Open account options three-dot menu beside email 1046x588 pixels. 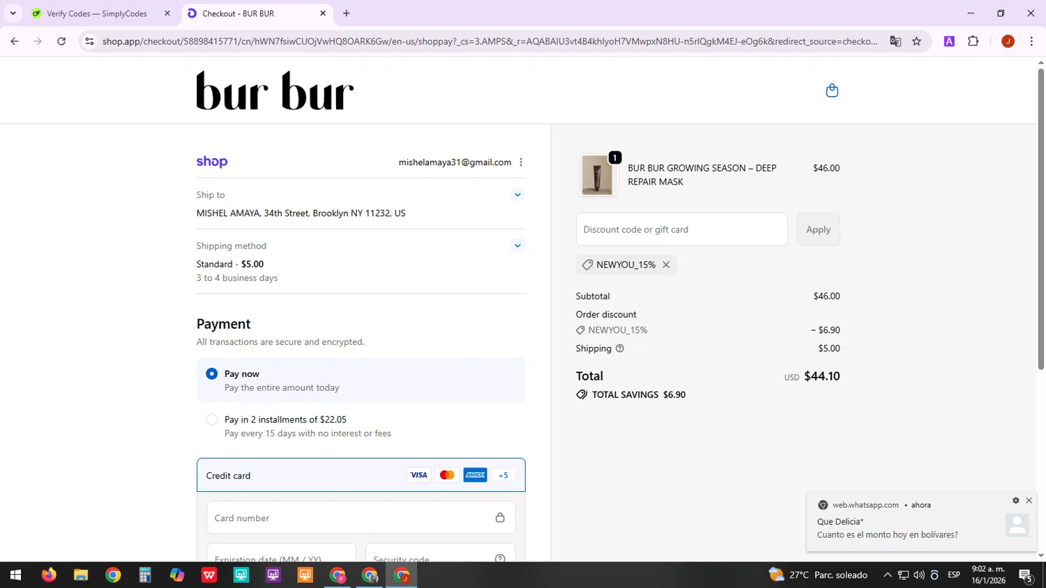521,162
